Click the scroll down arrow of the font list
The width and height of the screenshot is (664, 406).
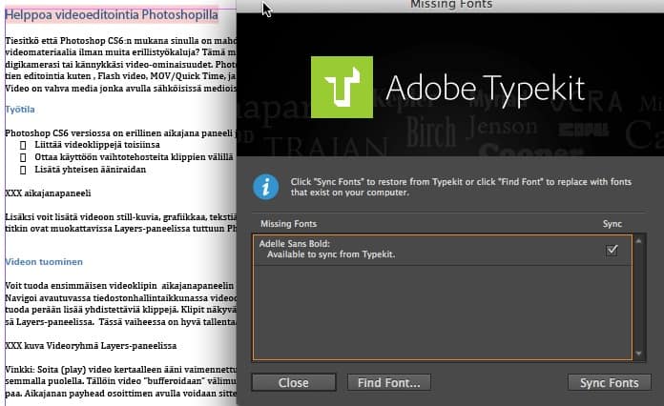638,354
